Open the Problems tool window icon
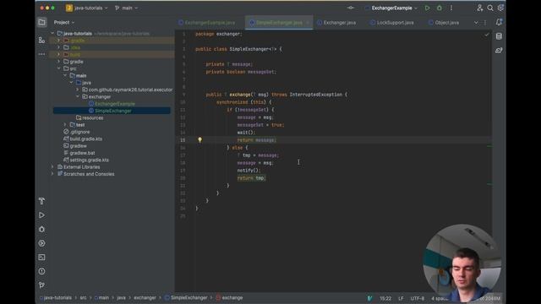This screenshot has height=304, width=541. pyautogui.click(x=41, y=271)
